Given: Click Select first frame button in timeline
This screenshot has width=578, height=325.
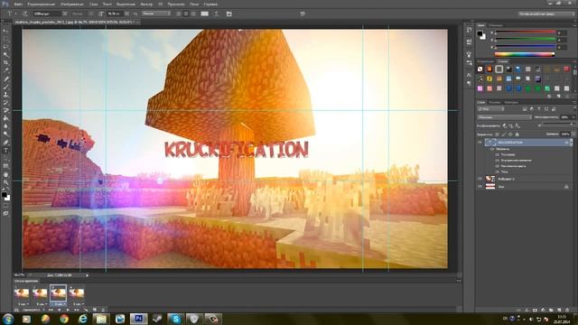Looking at the screenshot, I should (51, 310).
